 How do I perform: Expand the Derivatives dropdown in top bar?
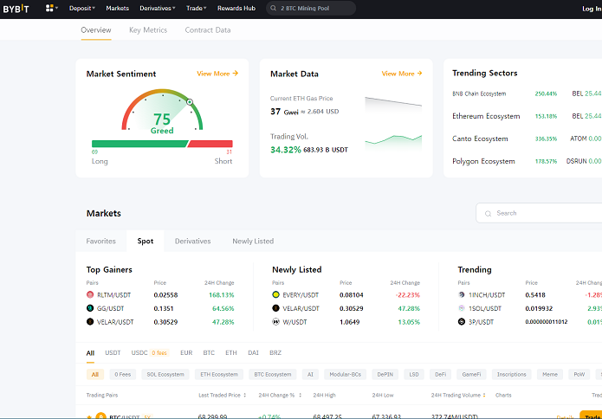(x=158, y=8)
